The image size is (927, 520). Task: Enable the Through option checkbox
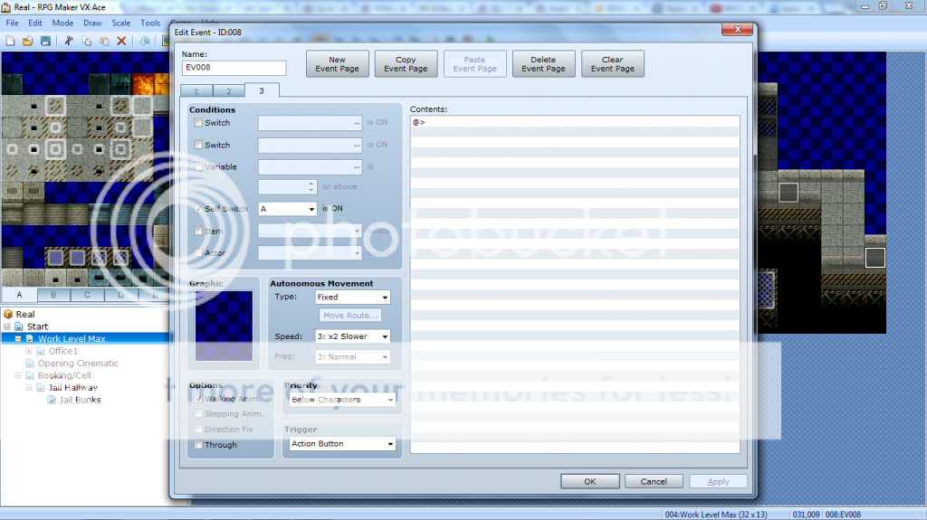pos(198,445)
